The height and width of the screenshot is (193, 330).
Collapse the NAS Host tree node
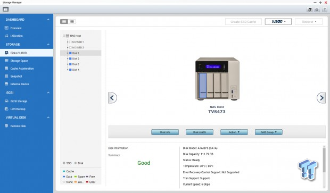pos(63,36)
